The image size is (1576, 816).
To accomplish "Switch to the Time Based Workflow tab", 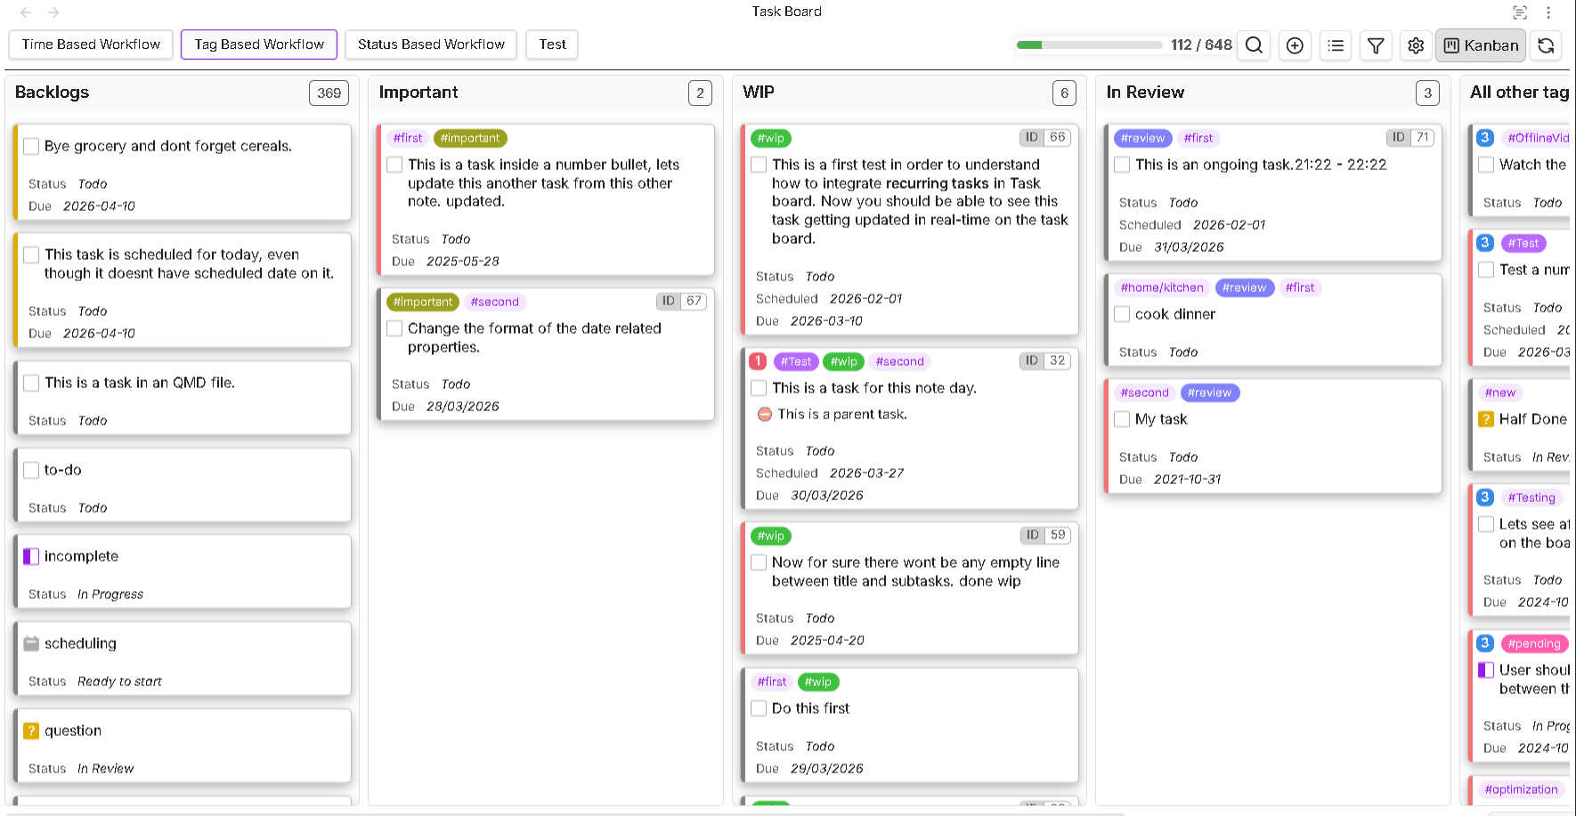I will [x=90, y=44].
